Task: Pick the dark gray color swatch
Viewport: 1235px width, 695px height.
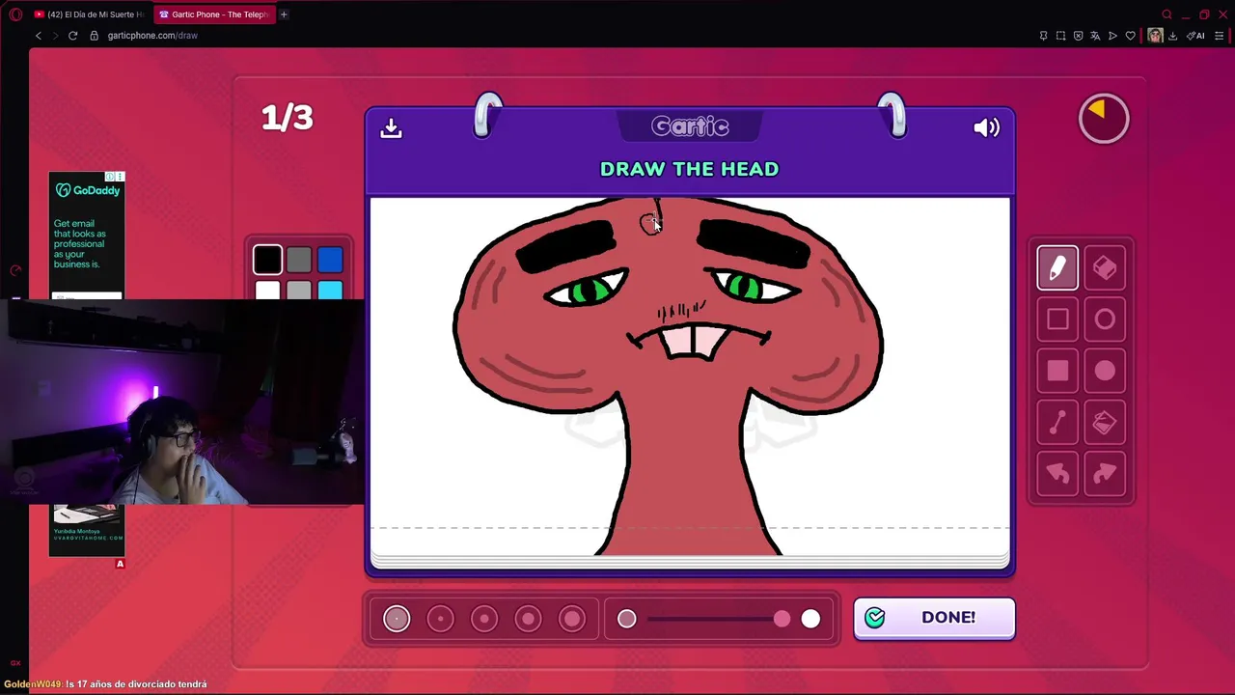Action: pyautogui.click(x=299, y=260)
